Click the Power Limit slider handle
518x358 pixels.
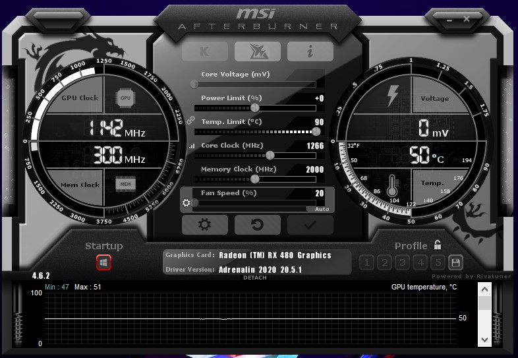[254, 108]
